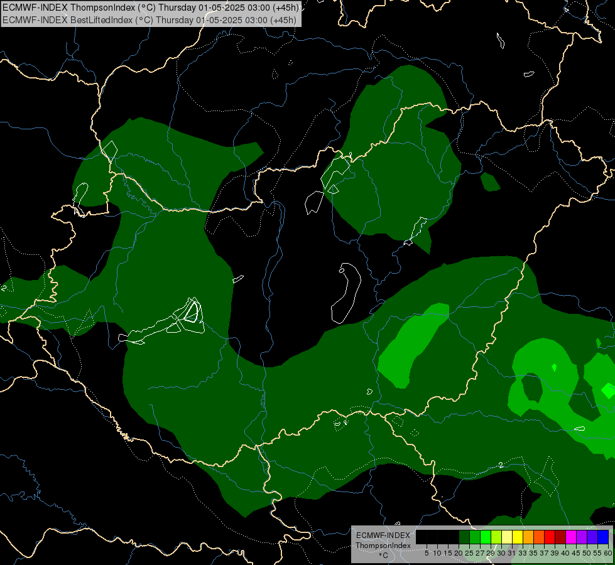This screenshot has width=615, height=565.
Task: Click the pale yellow 30-31 legend swatch
Action: pos(507,537)
